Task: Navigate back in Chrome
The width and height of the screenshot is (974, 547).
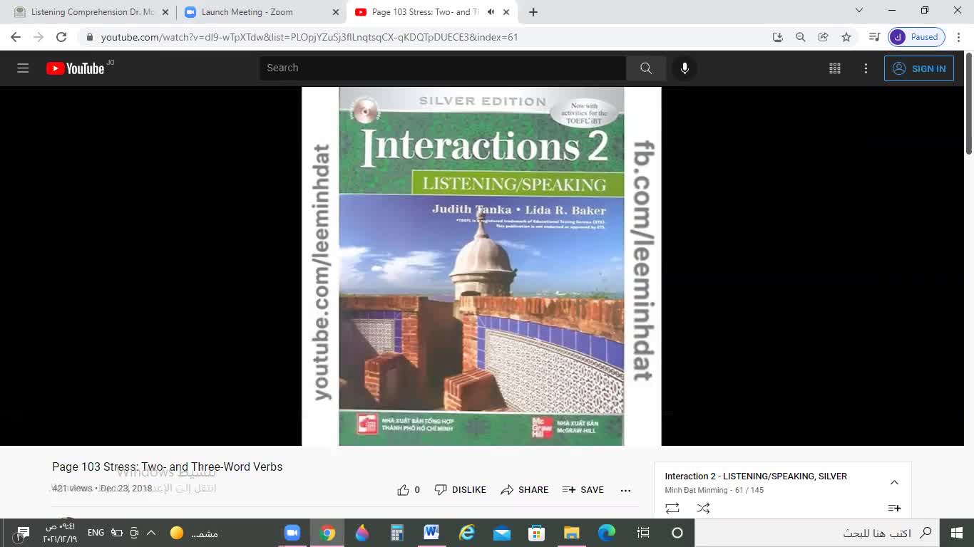Action: click(x=16, y=37)
